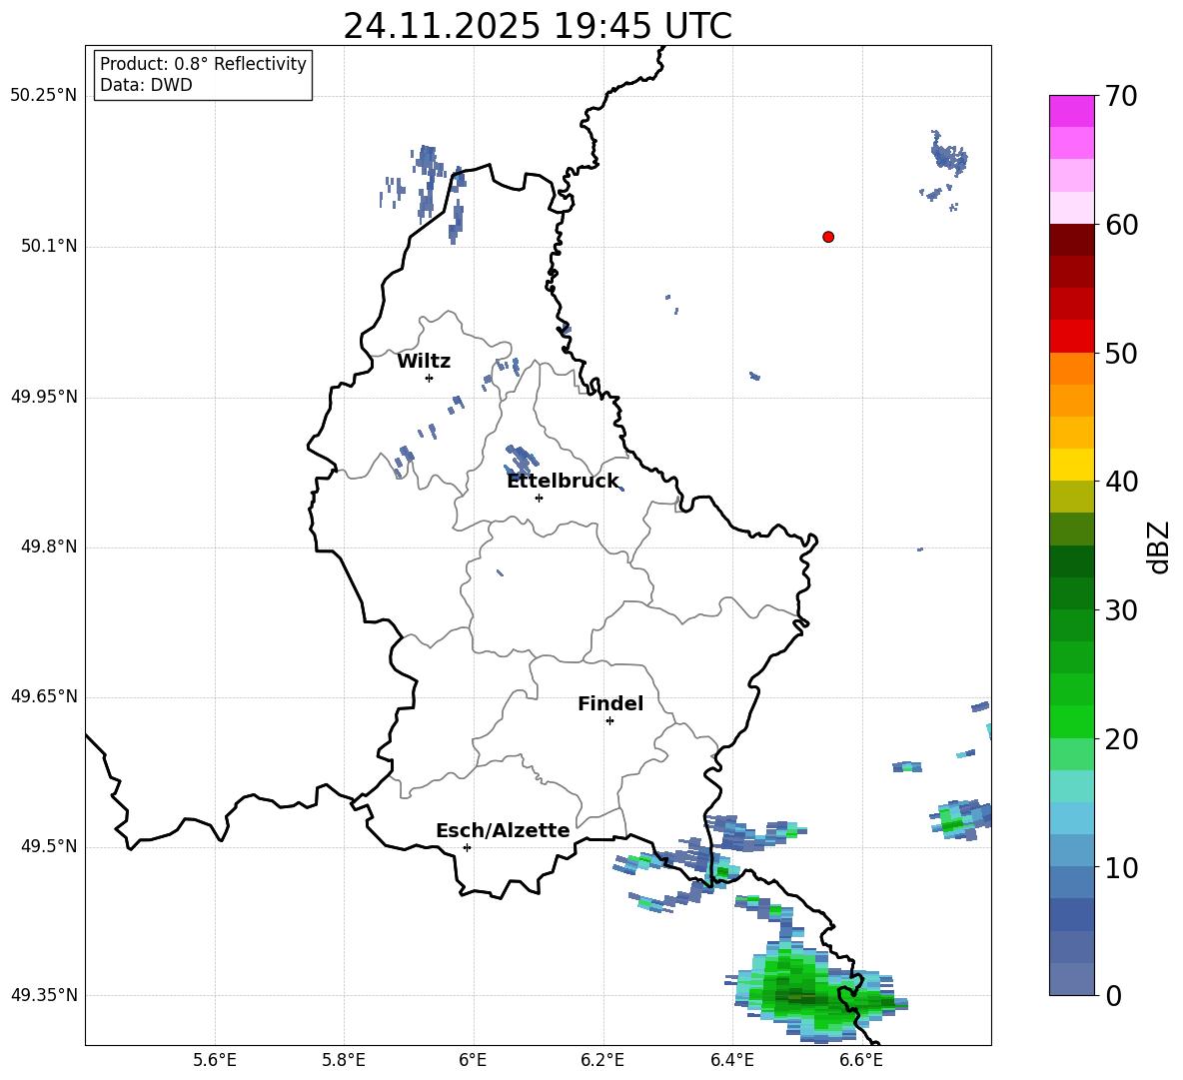This screenshot has height=1080, width=1183.
Task: Click the red dot marker on map
Action: click(x=828, y=237)
